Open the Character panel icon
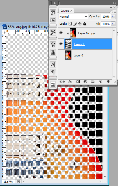This screenshot has width=118, height=186. tap(53, 65)
